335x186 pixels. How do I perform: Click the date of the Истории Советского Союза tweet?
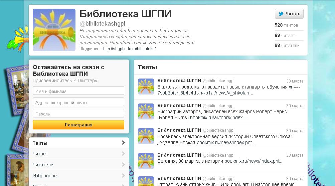[x=295, y=131]
